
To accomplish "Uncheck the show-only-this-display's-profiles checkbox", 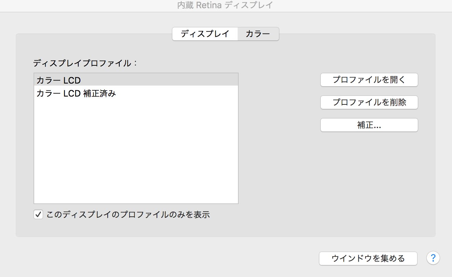I will (38, 215).
